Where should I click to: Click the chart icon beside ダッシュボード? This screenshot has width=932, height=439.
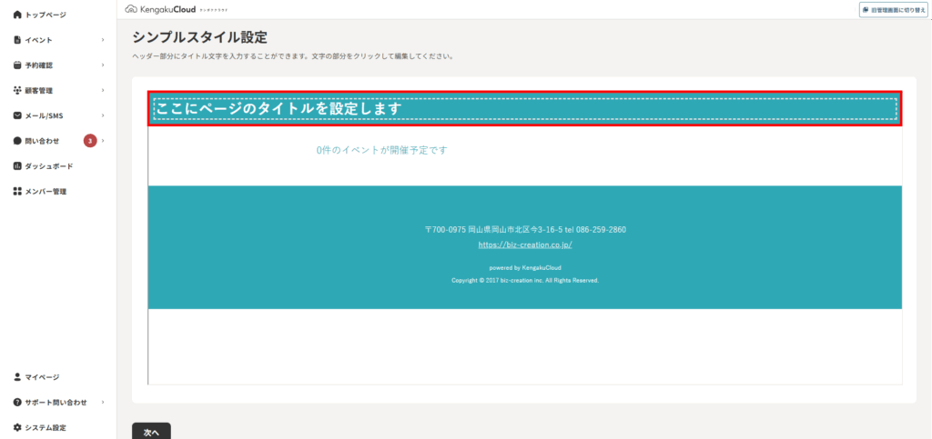click(17, 166)
